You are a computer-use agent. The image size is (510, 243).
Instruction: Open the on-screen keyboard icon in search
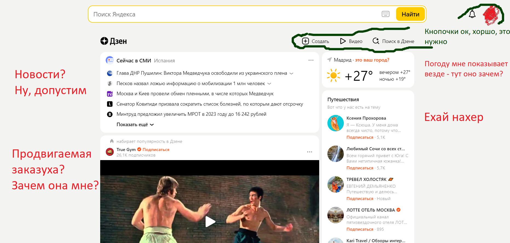click(385, 14)
